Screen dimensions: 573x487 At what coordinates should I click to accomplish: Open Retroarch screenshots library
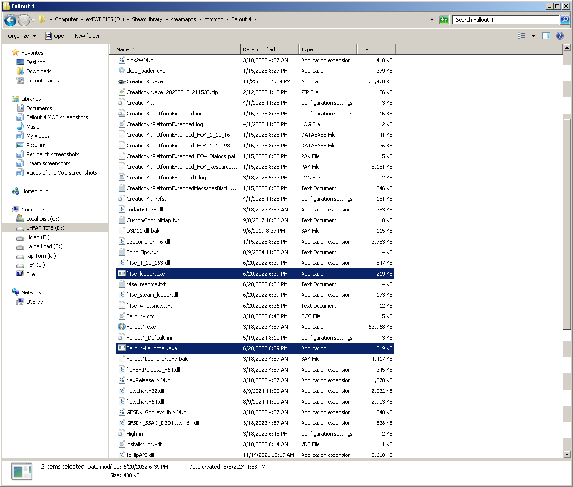coord(53,154)
